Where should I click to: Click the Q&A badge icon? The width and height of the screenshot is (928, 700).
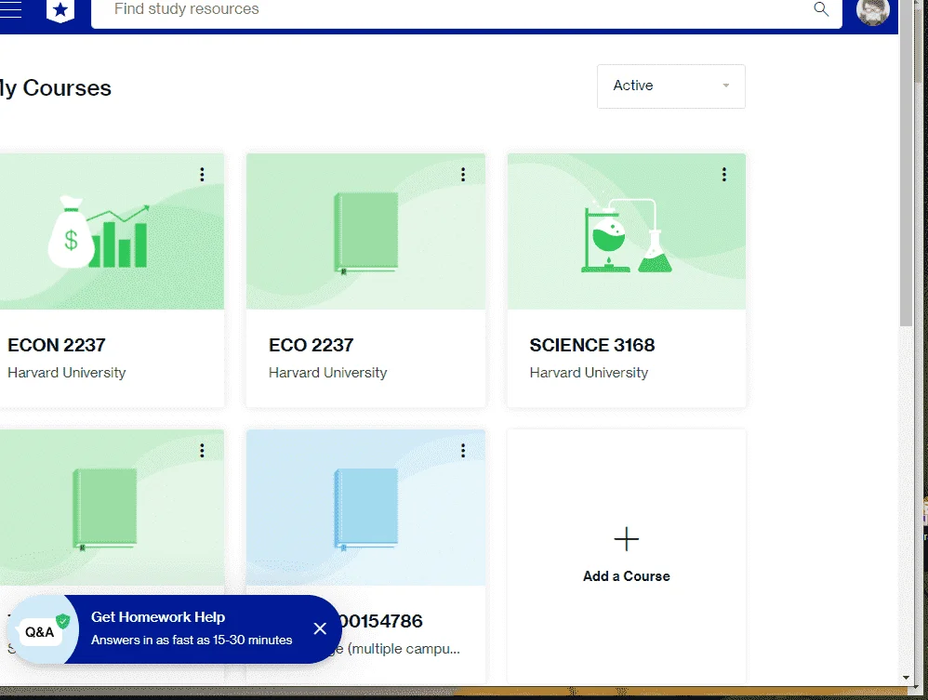click(43, 629)
